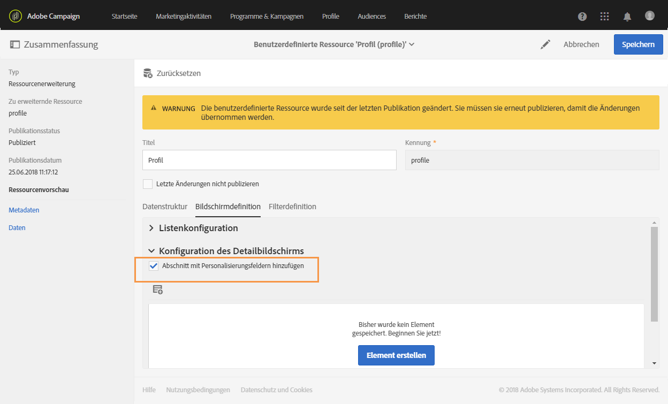The height and width of the screenshot is (404, 668).
Task: Expand the Listenkonfiguration section
Action: [x=151, y=228]
